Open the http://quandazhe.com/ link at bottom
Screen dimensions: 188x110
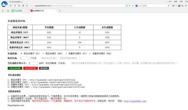click(135, 101)
